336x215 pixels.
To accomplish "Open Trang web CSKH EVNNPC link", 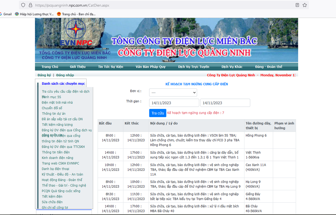I will click(60, 163).
